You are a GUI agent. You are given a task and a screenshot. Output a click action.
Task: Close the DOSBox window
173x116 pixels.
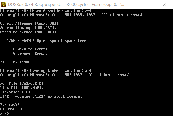(165, 4)
